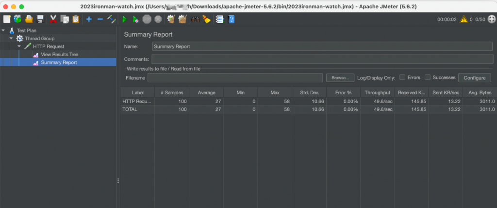The height and width of the screenshot is (208, 497).
Task: Sort by Std. Dev. column header
Action: 309,92
